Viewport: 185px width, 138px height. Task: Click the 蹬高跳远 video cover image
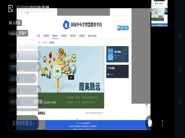tap(71, 77)
